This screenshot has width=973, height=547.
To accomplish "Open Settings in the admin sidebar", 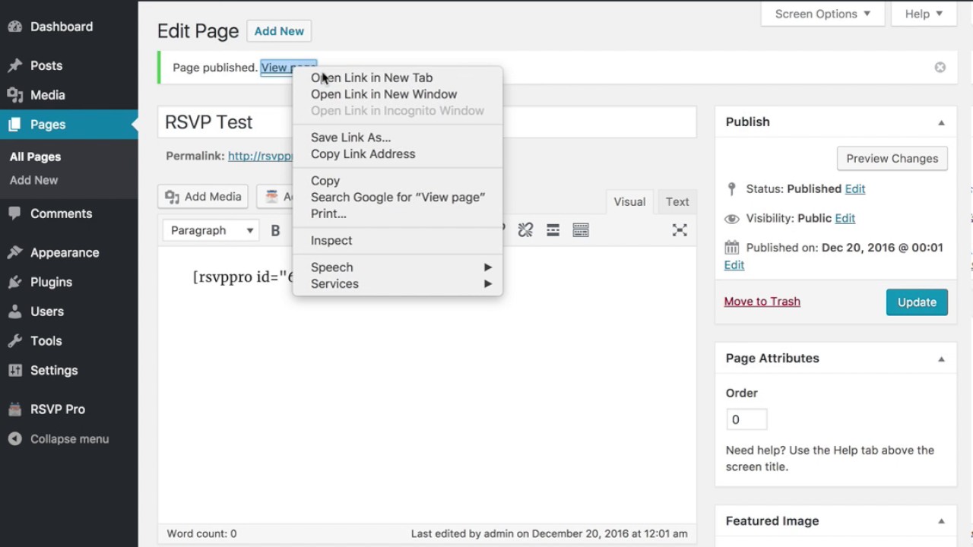I will [x=54, y=371].
